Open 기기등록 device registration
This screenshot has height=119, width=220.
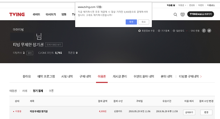[165, 31]
